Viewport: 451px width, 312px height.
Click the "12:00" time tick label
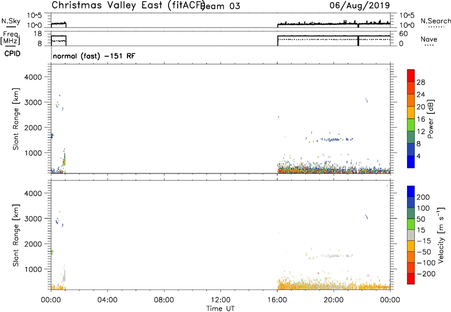coord(220,300)
